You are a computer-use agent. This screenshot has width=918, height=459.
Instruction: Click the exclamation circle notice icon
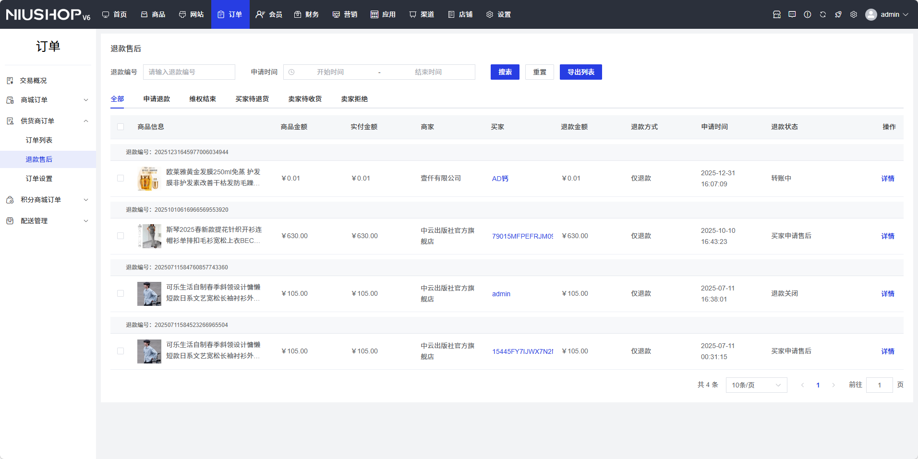807,14
